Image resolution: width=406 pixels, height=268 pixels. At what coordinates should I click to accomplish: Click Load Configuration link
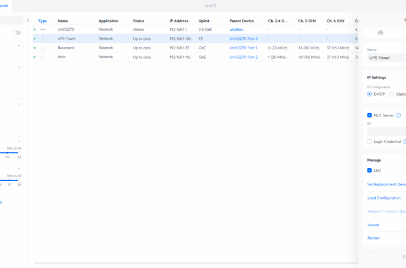[384, 198]
